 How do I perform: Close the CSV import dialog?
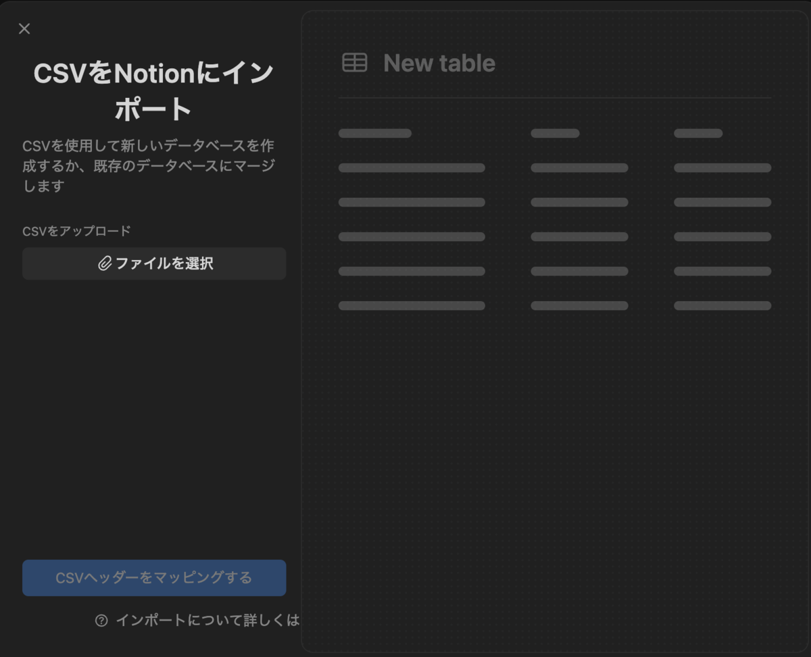tap(24, 28)
